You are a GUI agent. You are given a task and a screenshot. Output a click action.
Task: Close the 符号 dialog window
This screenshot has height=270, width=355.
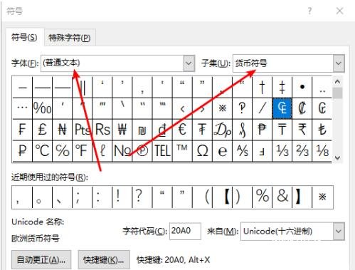pos(339,11)
